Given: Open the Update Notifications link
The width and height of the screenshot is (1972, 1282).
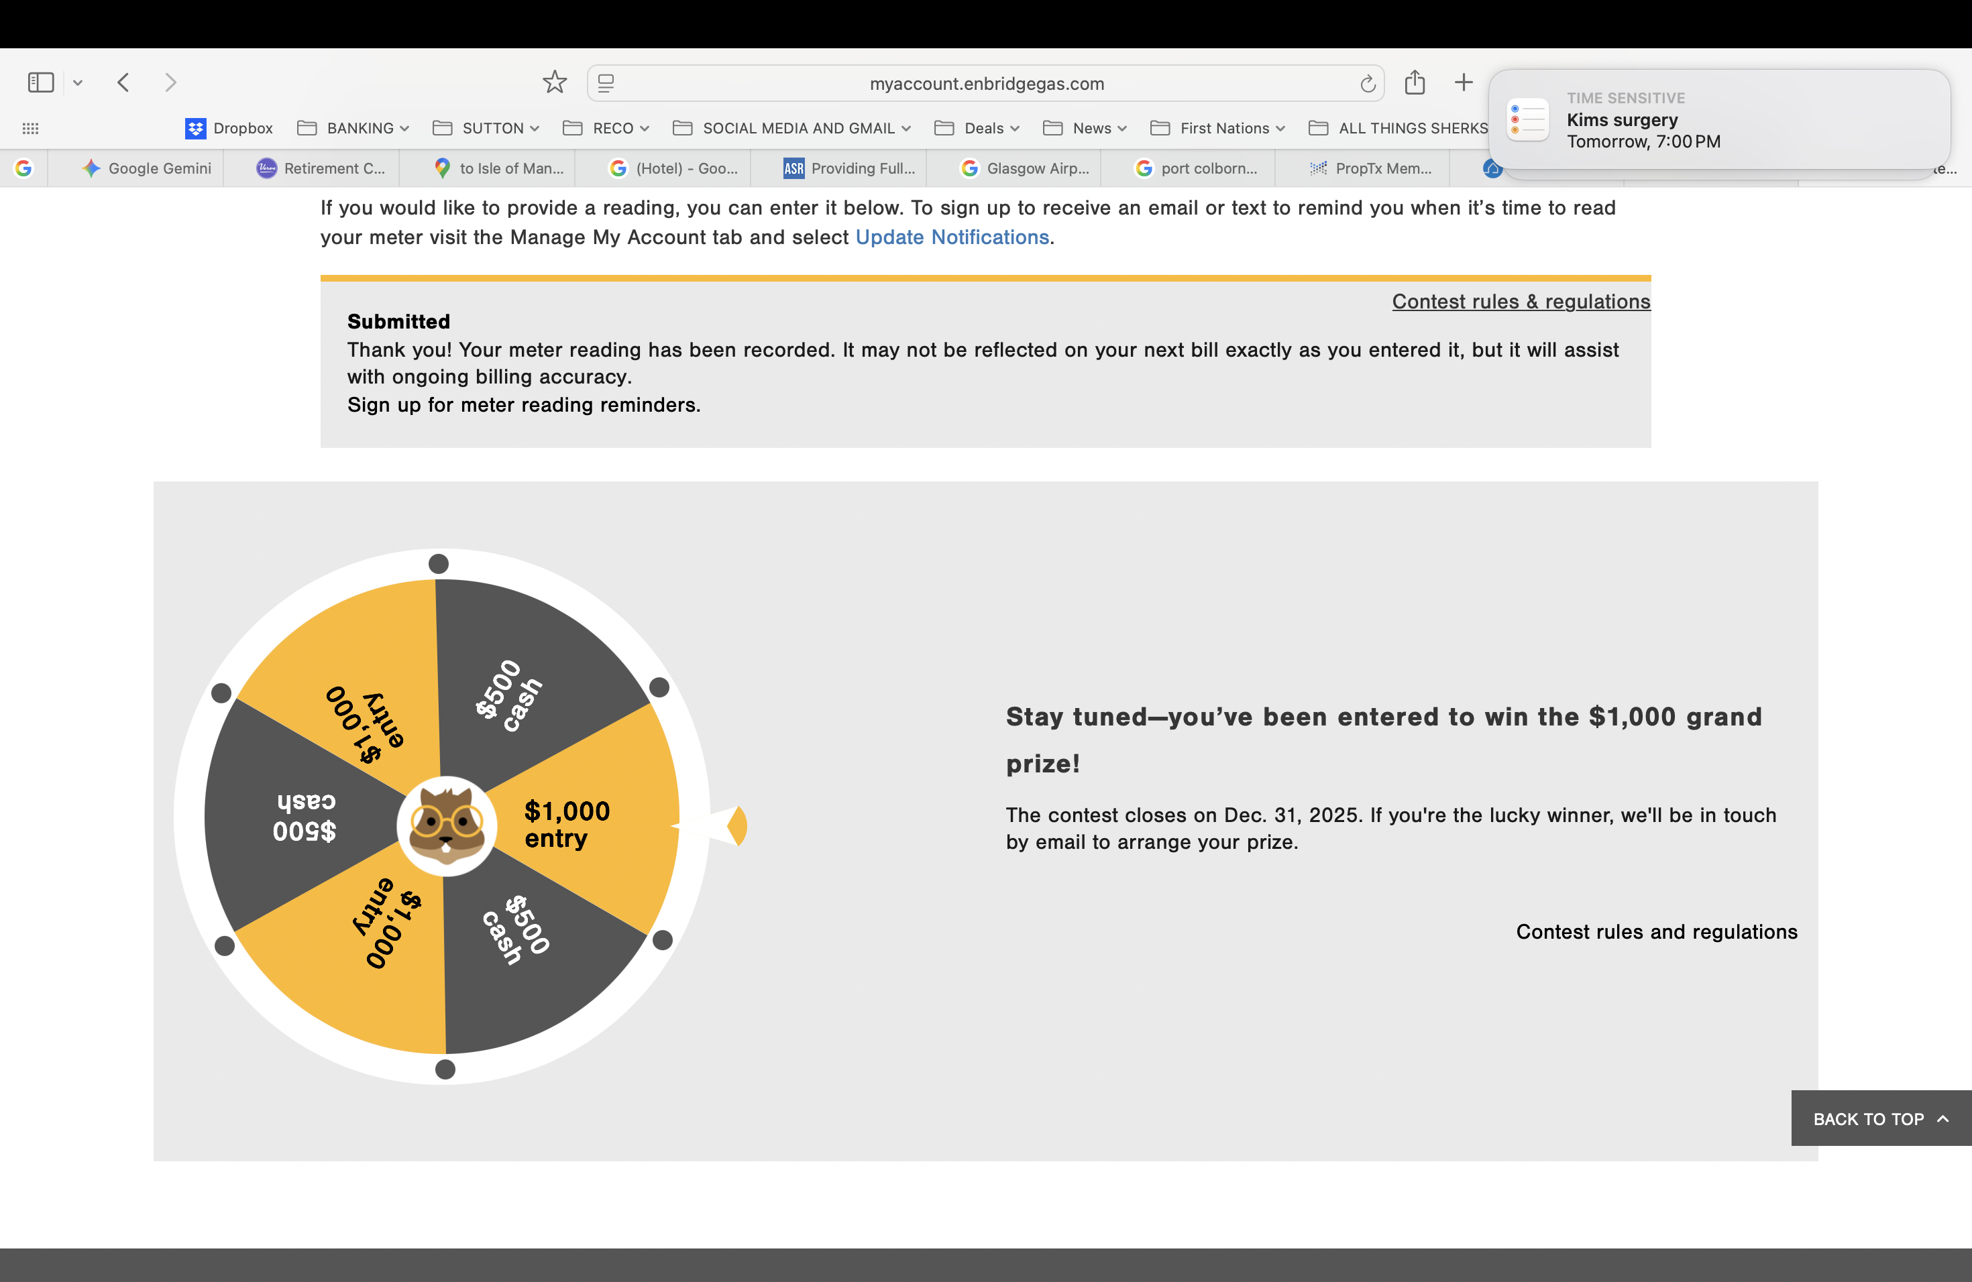Looking at the screenshot, I should coord(952,237).
